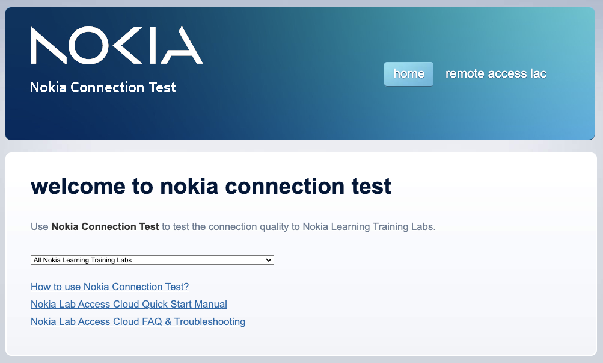Click the welcome to nokia connection test heading
This screenshot has width=603, height=363.
(211, 186)
